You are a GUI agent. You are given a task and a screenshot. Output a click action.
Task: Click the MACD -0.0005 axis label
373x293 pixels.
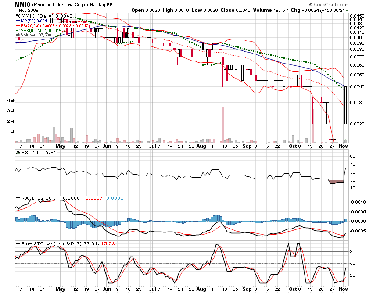coord(358,231)
